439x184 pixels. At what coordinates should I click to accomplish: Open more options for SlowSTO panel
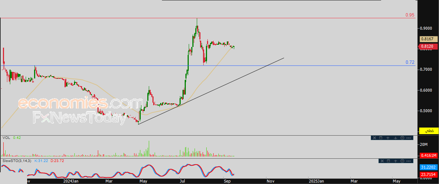409,161
